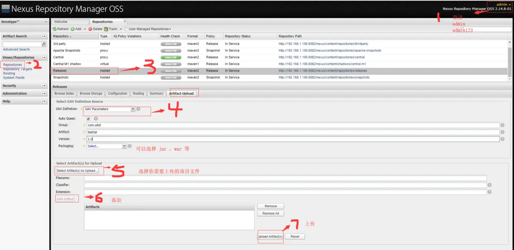Select the Apache Snapshots repository row
The width and height of the screenshot is (514, 250).
[x=280, y=51]
